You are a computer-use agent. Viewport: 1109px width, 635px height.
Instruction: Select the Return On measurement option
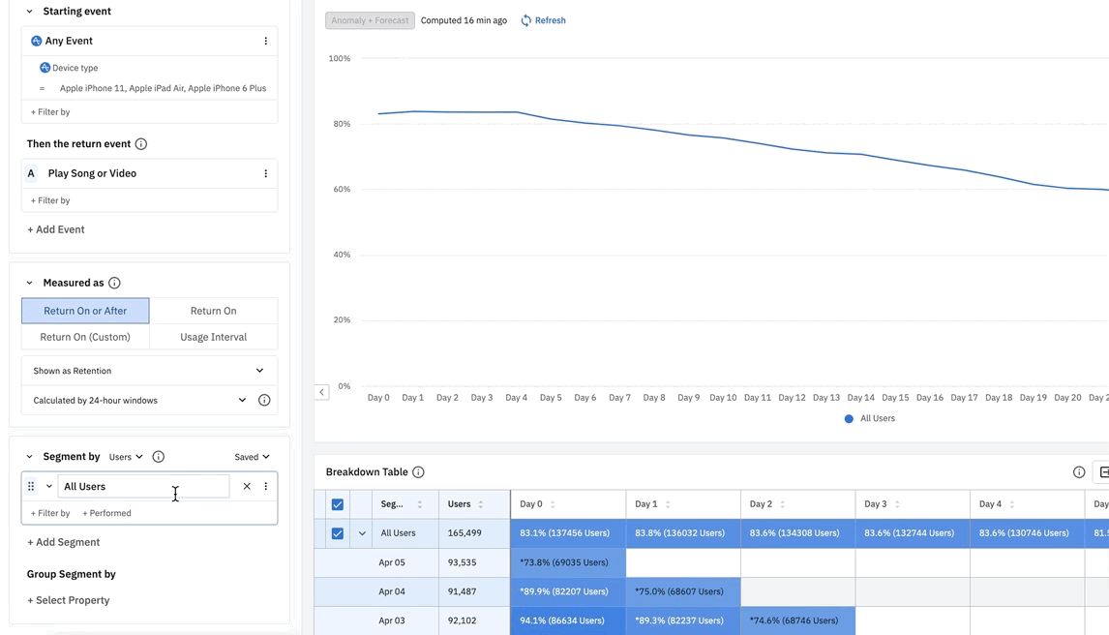coord(213,311)
